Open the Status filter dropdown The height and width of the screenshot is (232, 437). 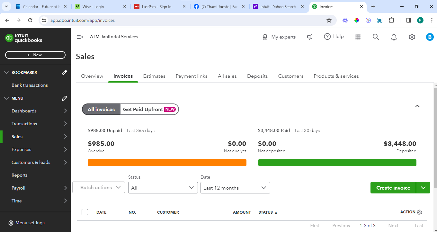tap(163, 188)
